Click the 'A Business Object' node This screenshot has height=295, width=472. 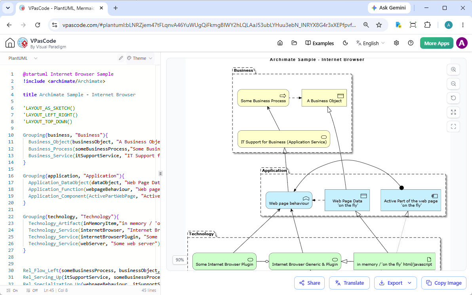pyautogui.click(x=324, y=98)
